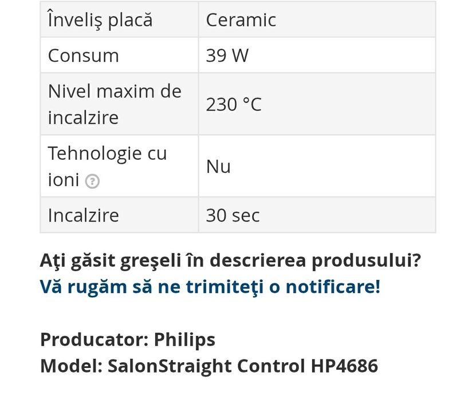The image size is (476, 400).
Task: Click the help icon beside Tehnologie cu ioni
Action: pos(92,181)
